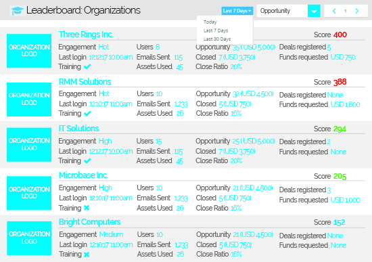372x262 pixels.
Task: Select Last 30 Days menu option
Action: [x=217, y=39]
